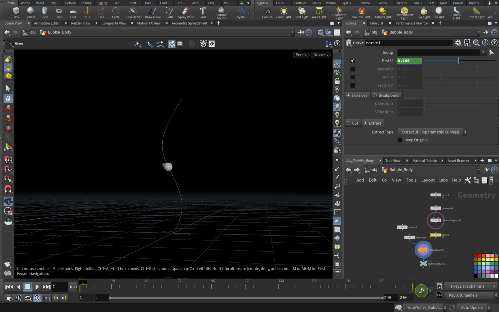
Task: Open the network editor Labs menu
Action: (x=443, y=180)
